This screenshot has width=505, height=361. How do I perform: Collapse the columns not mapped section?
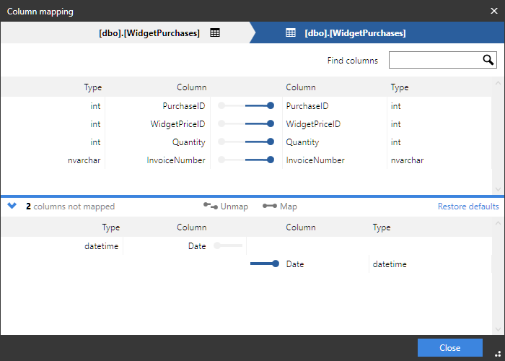[x=12, y=206]
